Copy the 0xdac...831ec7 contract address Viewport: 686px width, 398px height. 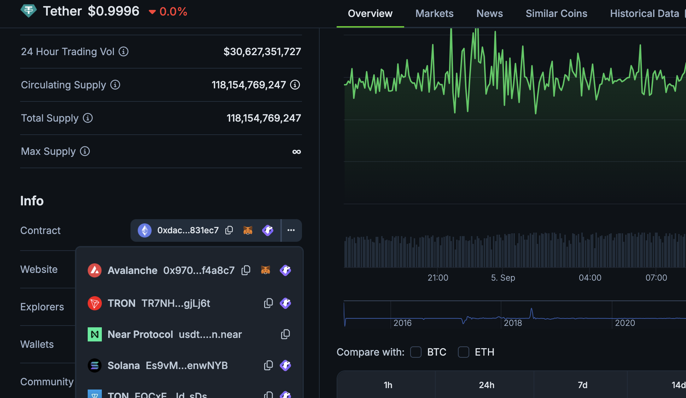click(229, 230)
